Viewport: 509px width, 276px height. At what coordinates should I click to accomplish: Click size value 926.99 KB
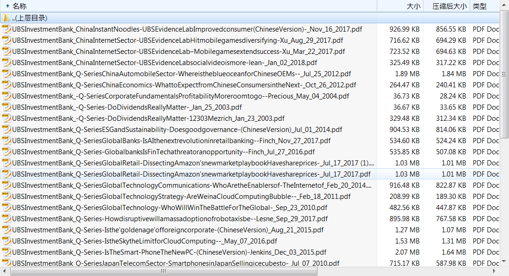(x=404, y=29)
